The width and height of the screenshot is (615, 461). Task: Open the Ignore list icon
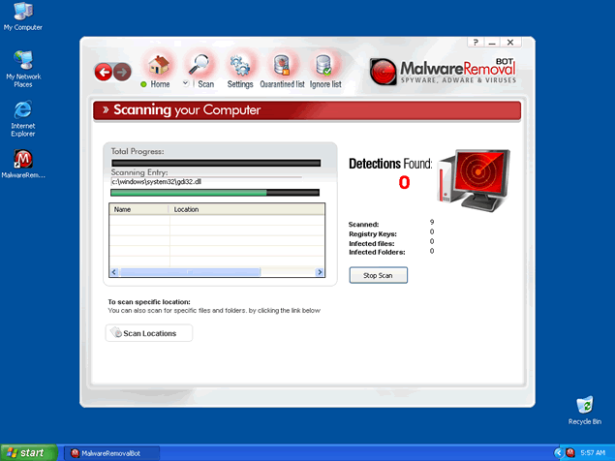pyautogui.click(x=323, y=67)
